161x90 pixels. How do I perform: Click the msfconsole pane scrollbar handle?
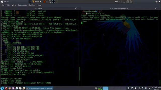160,83
